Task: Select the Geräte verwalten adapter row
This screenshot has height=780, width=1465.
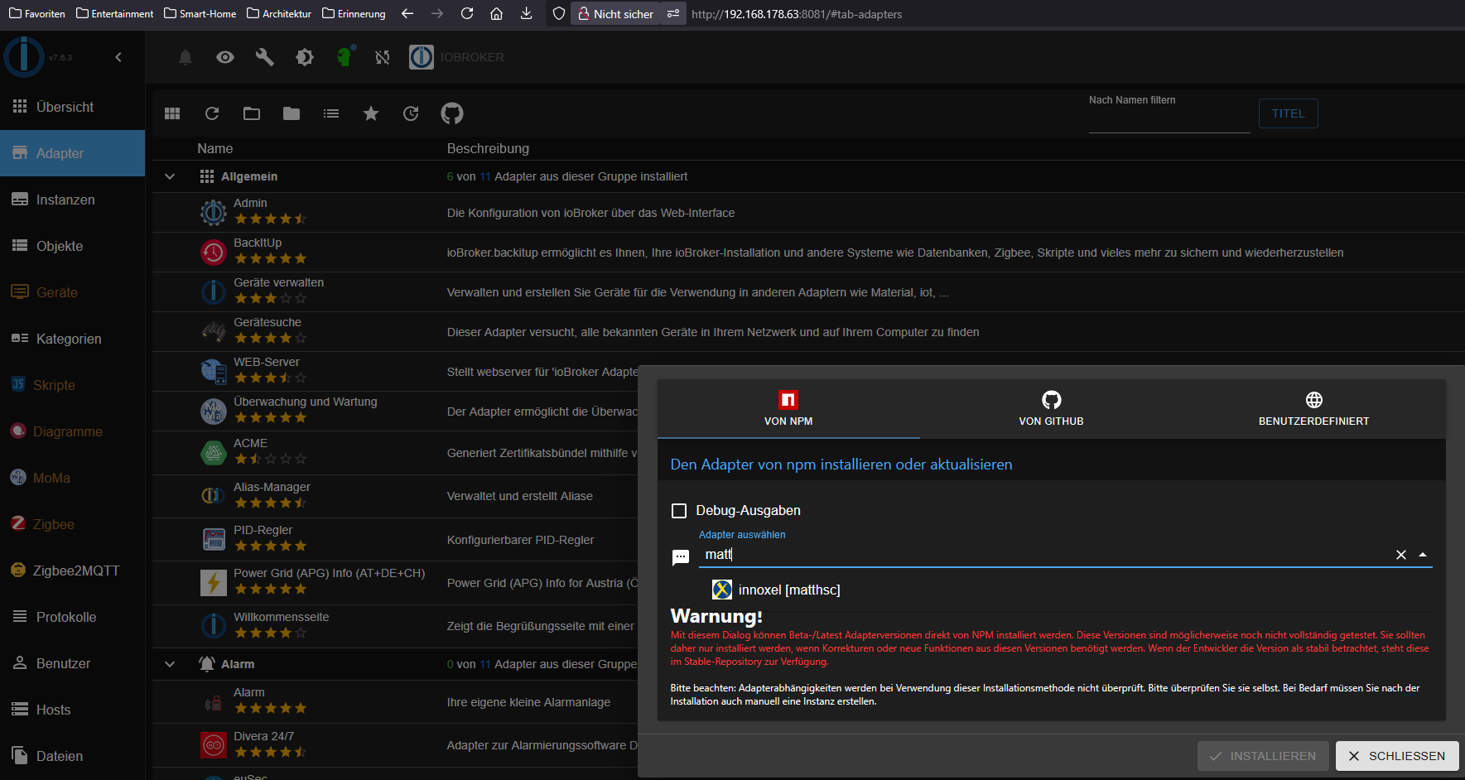Action: (808, 292)
